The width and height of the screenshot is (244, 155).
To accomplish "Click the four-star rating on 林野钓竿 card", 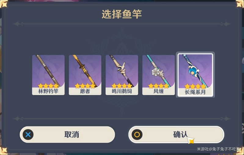I will point(48,86).
